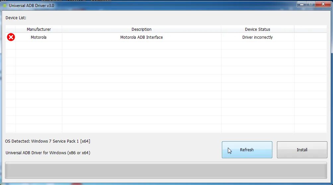This screenshot has height=185, width=333.
Task: Click the Device List label
Action: coord(16,18)
